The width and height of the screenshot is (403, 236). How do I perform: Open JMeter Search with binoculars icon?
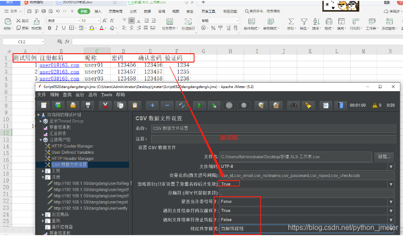pos(293,105)
